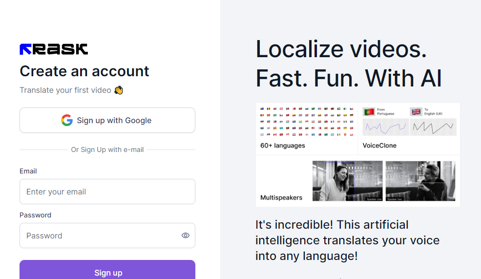The image size is (481, 279).
Task: Sign up with Google
Action: (107, 120)
